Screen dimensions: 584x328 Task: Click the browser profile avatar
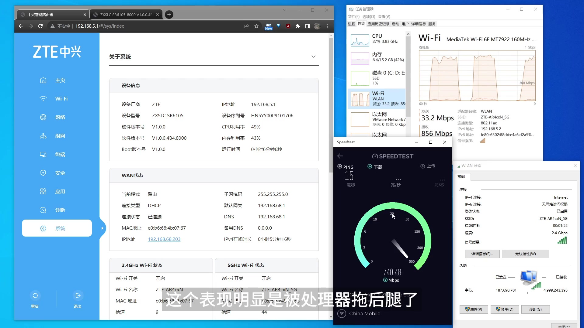[317, 26]
